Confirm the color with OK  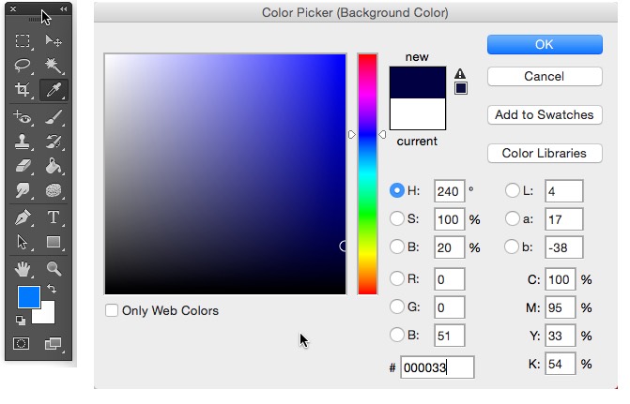(545, 44)
